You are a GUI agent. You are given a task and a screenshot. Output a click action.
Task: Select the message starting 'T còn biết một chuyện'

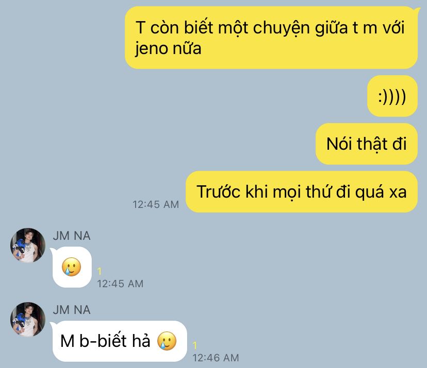[x=271, y=38]
